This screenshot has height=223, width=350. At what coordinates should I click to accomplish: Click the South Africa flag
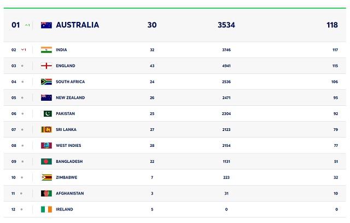point(46,82)
